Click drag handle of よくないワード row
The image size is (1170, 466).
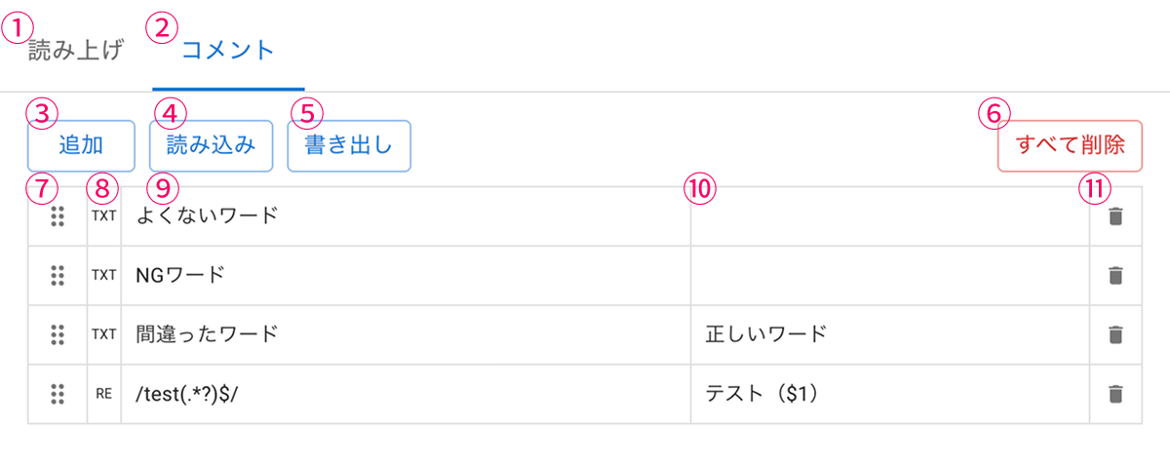58,216
